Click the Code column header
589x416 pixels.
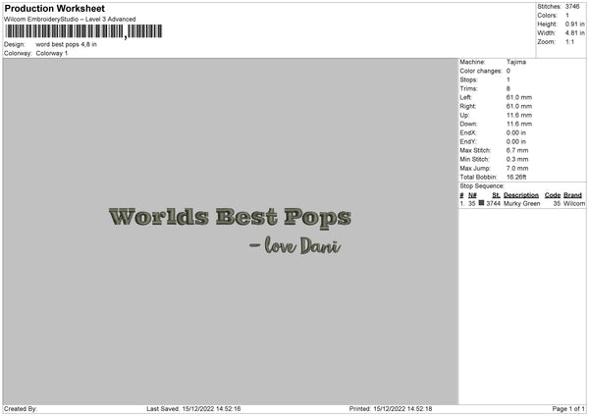(553, 195)
